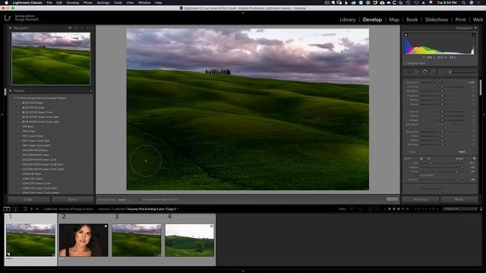Collapse the Presets panel
Viewport: 486px width, 273px height.
tap(10, 91)
